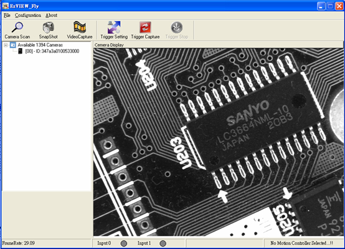This screenshot has height=249, width=345.
Task: Click the grayed Trigger Stop icon
Action: click(x=177, y=27)
